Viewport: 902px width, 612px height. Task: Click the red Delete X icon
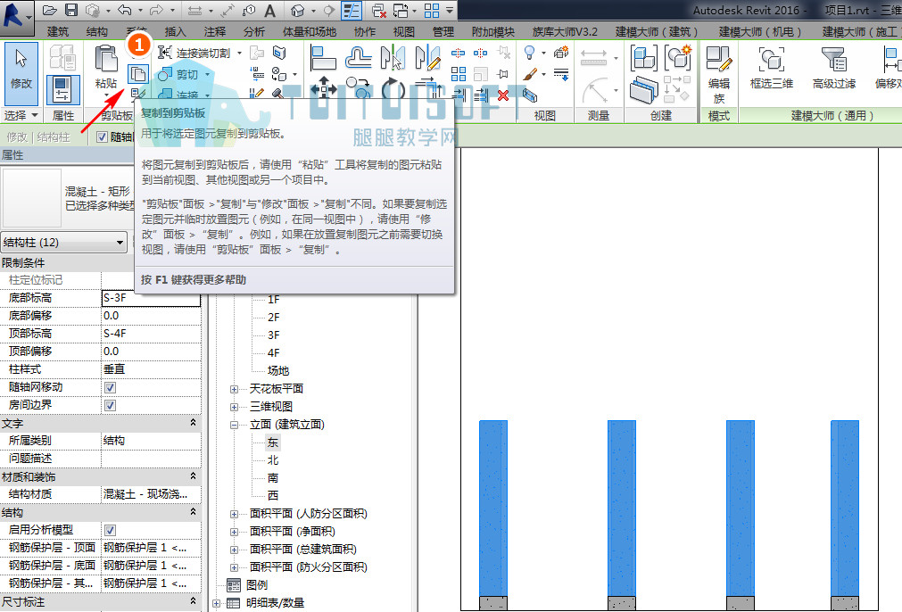[x=503, y=95]
